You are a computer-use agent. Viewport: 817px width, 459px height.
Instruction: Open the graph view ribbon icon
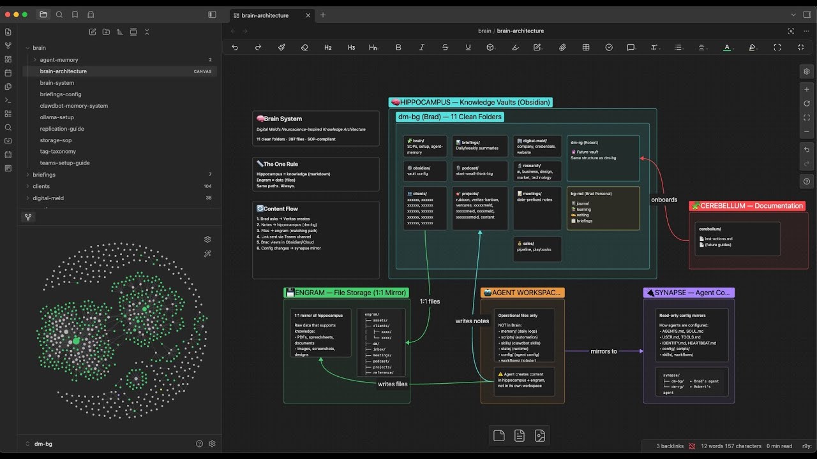tap(8, 45)
